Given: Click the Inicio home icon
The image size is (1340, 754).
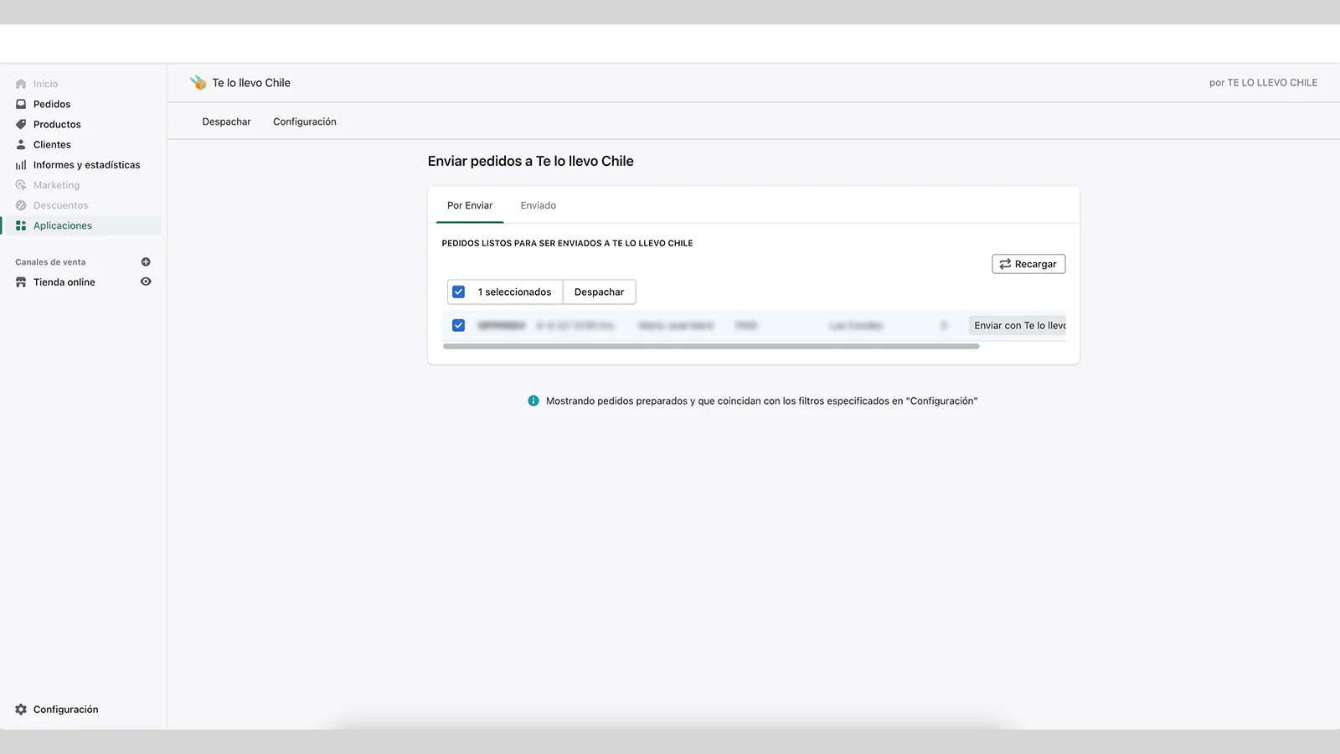Looking at the screenshot, I should pos(21,84).
